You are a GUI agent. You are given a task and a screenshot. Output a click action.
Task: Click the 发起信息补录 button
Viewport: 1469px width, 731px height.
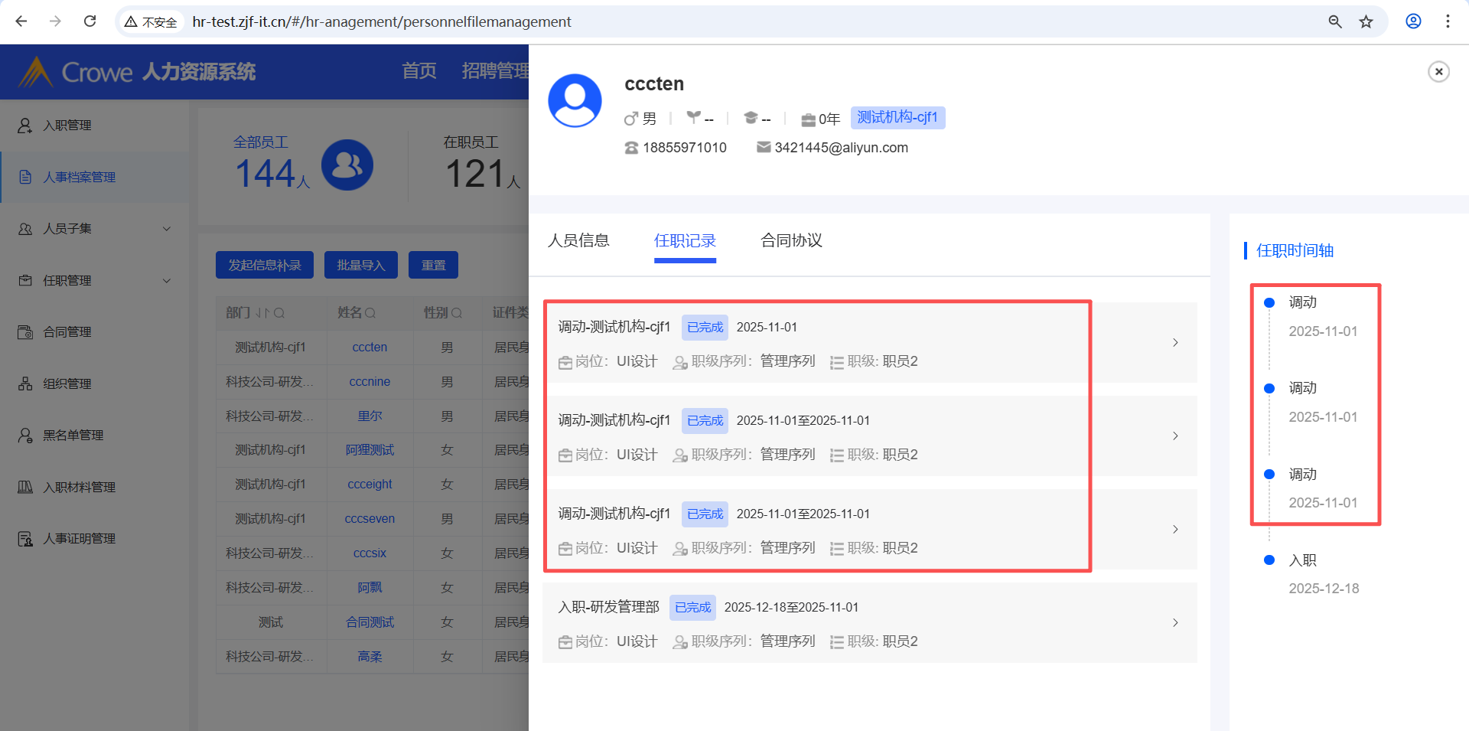[x=265, y=265]
